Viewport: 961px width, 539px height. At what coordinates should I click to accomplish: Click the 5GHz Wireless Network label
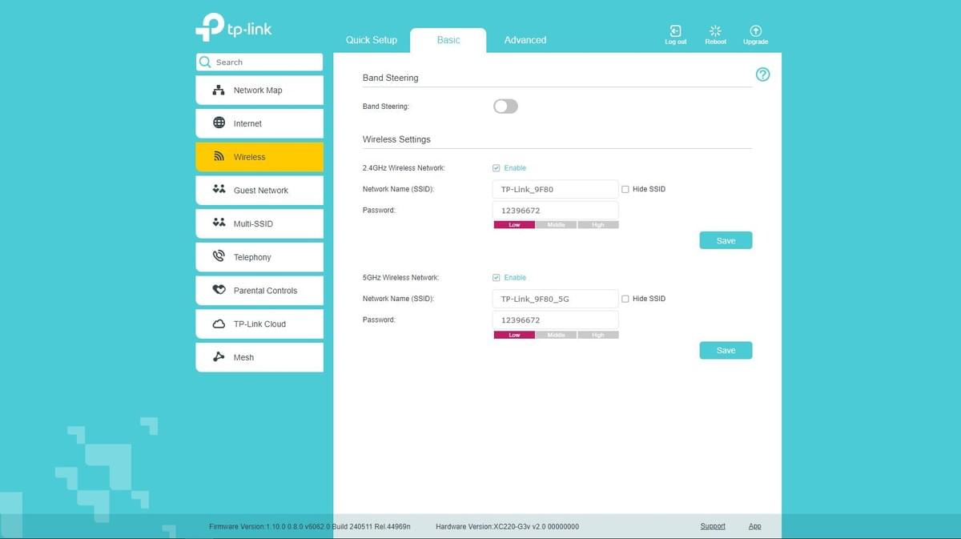401,278
